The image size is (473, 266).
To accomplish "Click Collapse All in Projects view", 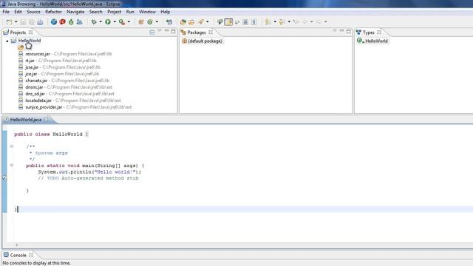I will [152, 32].
